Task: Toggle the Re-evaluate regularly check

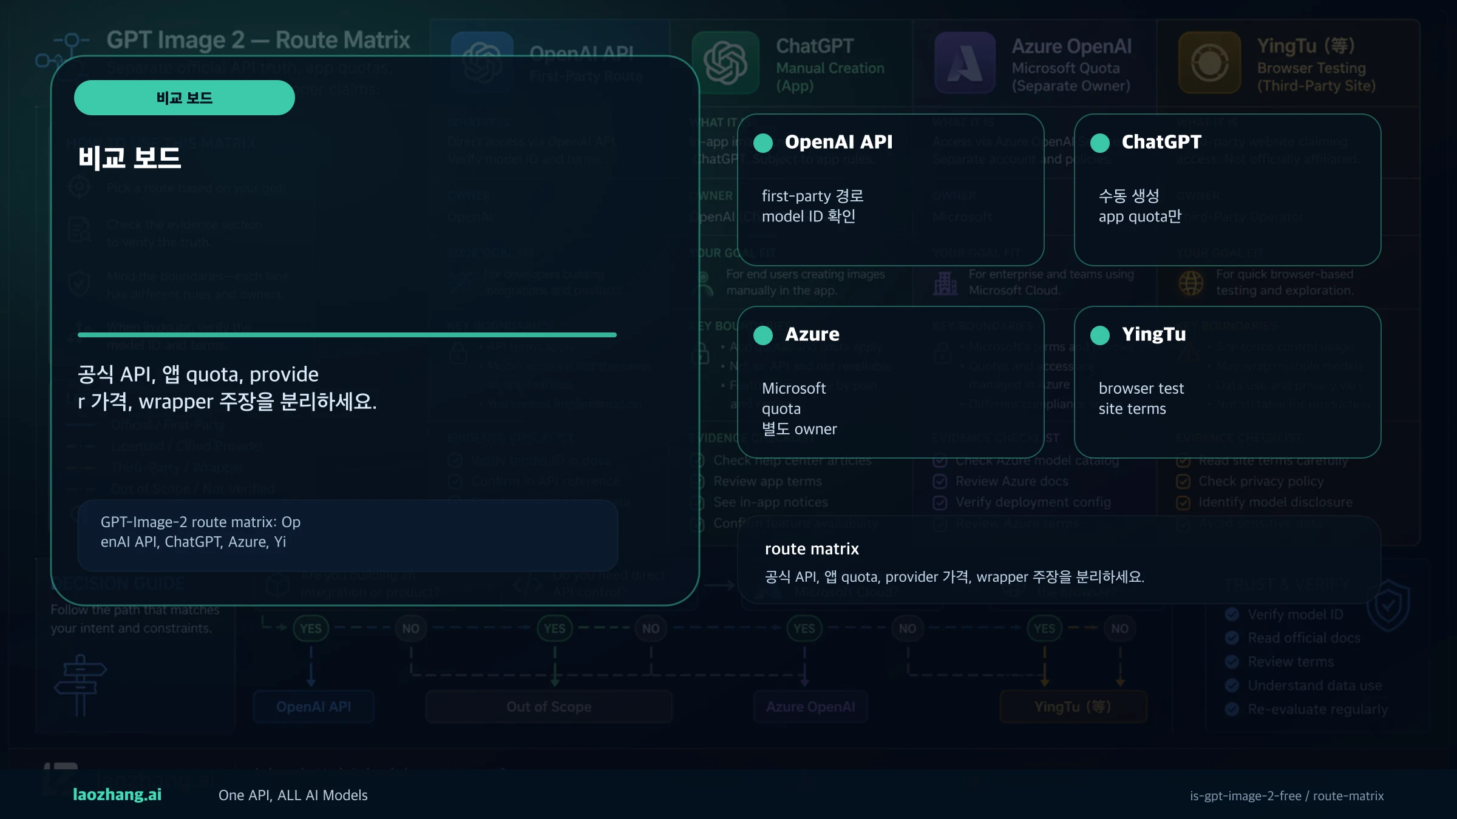Action: 1232,709
